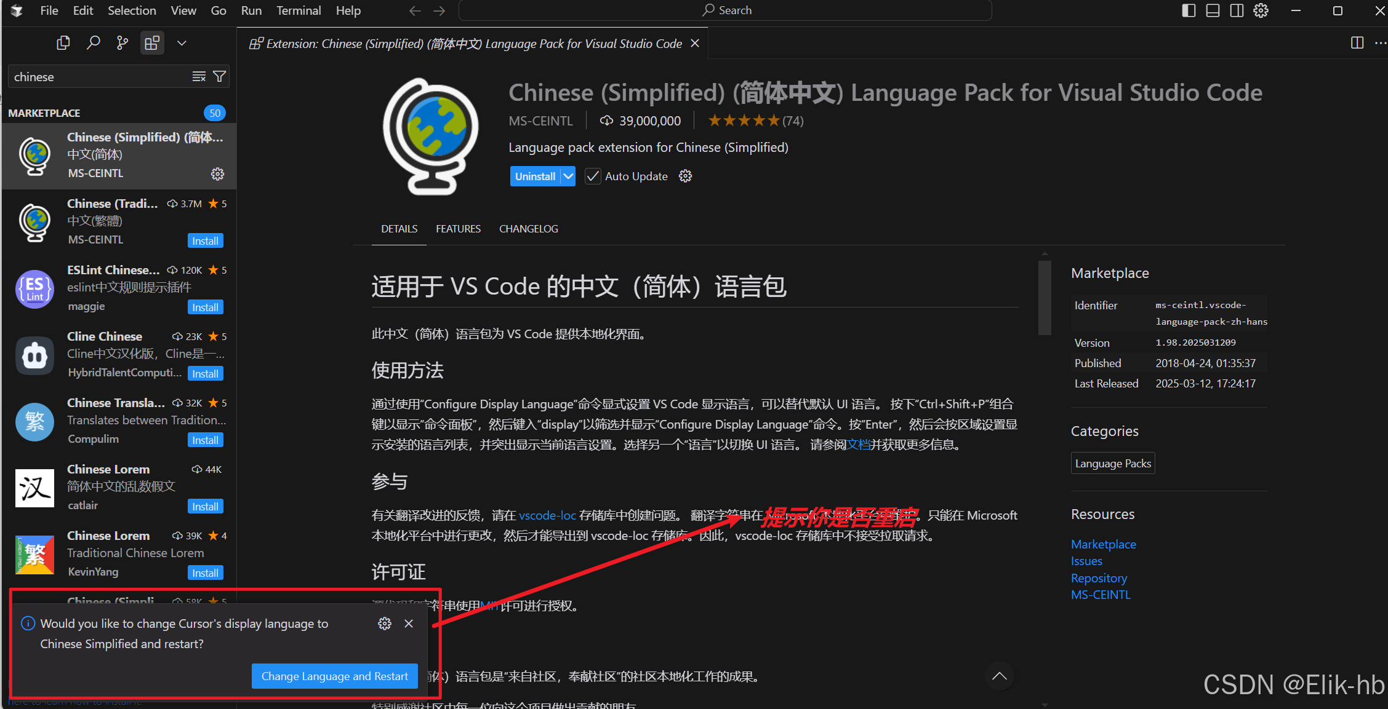The height and width of the screenshot is (709, 1388).
Task: Open the Search magnifier in sidebar
Action: click(93, 43)
